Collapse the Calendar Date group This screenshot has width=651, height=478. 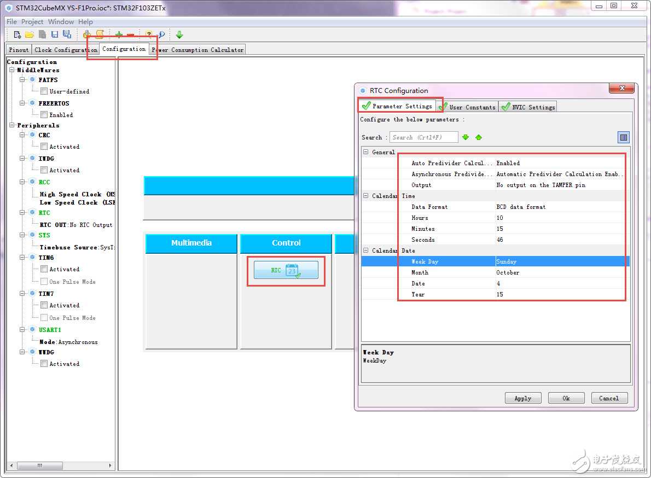[x=366, y=250]
